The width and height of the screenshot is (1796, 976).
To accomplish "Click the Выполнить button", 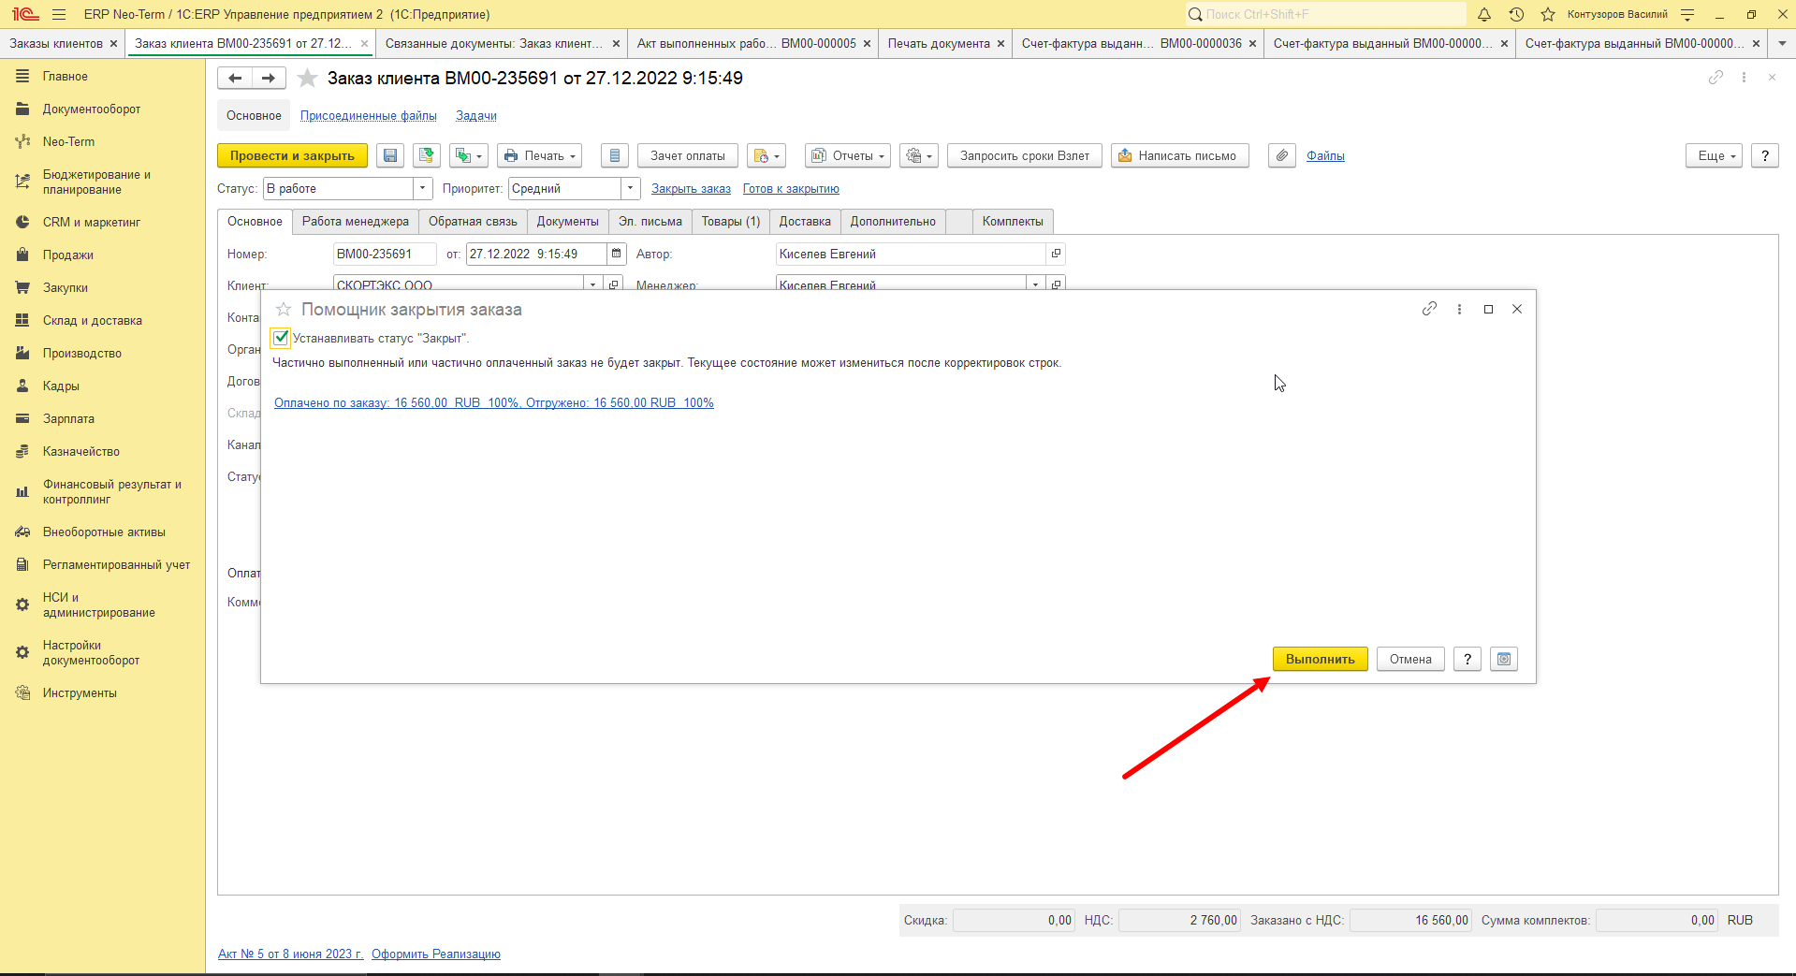I will click(x=1320, y=660).
